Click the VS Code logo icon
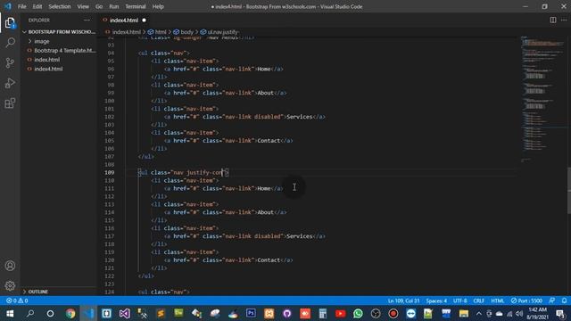Image resolution: width=571 pixels, height=321 pixels. pyautogui.click(x=7, y=6)
